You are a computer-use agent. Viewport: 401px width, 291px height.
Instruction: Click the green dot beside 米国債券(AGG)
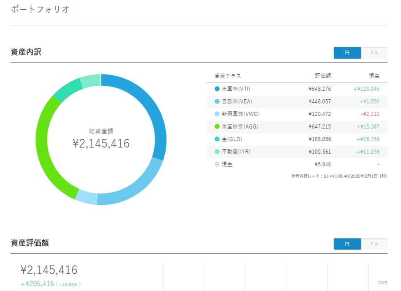[x=217, y=127]
